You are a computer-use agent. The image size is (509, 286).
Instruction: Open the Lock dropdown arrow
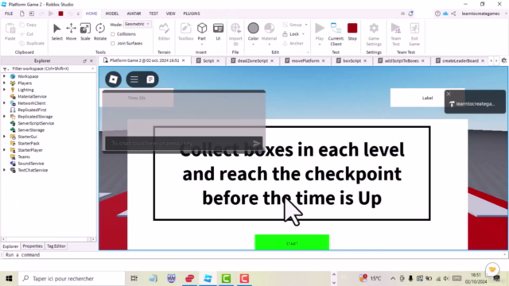[303, 34]
